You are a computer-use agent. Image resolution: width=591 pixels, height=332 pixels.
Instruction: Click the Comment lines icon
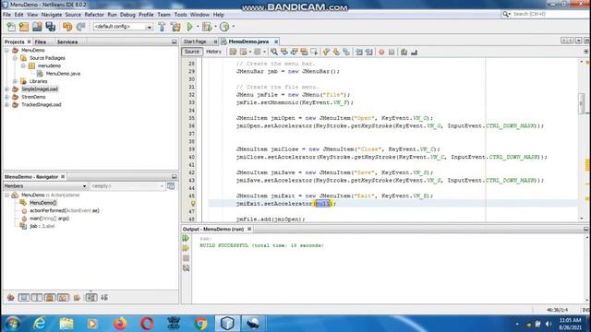(404, 52)
